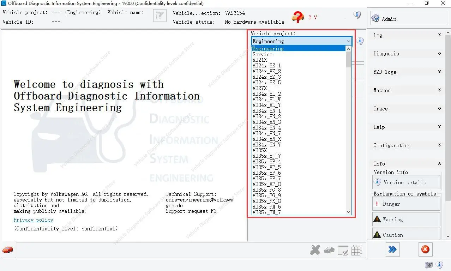Select AU34x_8N_3 list entry

click(x=299, y=122)
